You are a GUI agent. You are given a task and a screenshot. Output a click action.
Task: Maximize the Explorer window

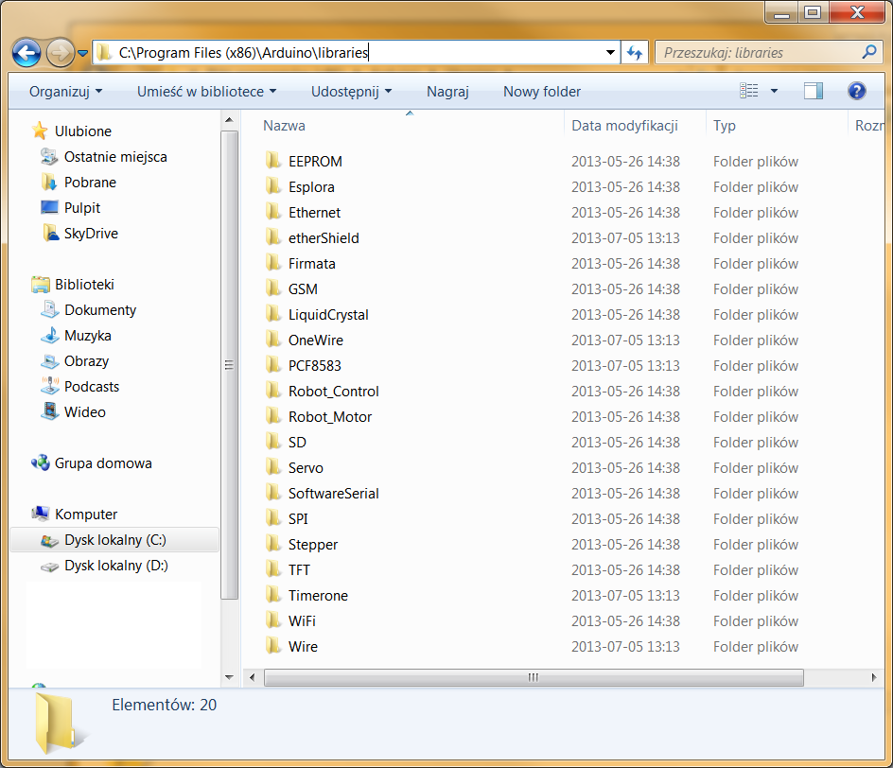click(x=813, y=12)
